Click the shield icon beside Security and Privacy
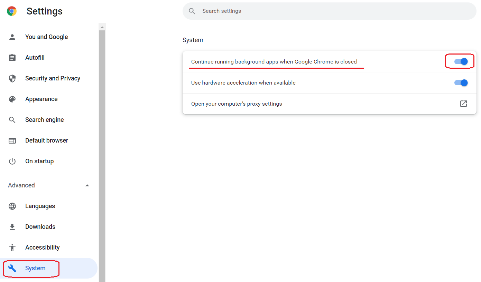The height and width of the screenshot is (282, 481). click(12, 78)
